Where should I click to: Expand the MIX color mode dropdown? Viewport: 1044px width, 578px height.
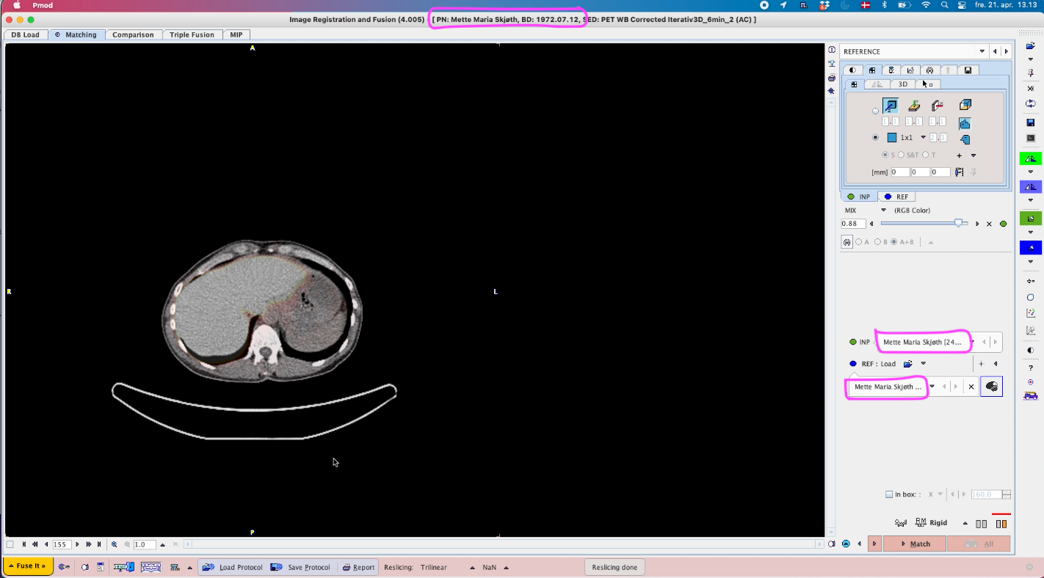click(883, 211)
